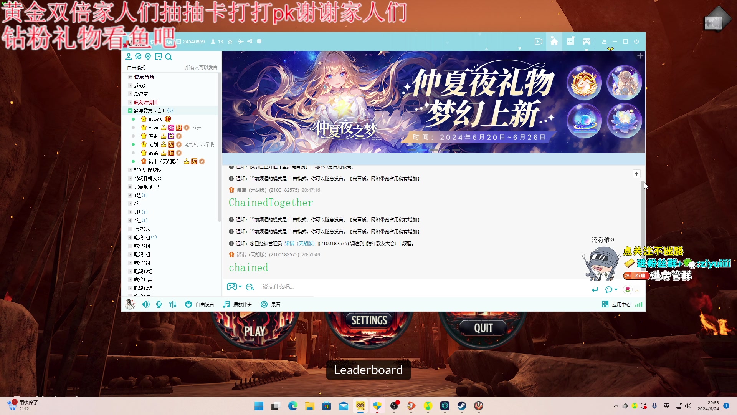Click the report shield icon in header
The width and height of the screenshot is (737, 415).
tap(259, 41)
